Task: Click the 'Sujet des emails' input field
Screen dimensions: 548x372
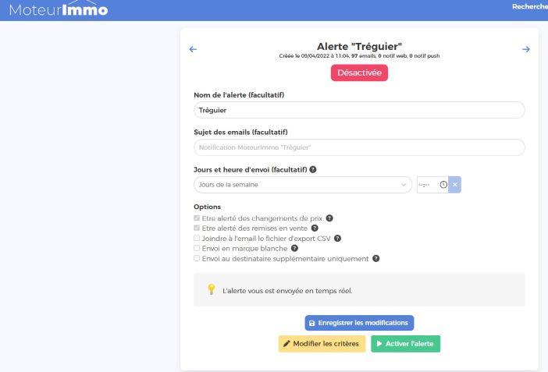Action: [x=359, y=147]
